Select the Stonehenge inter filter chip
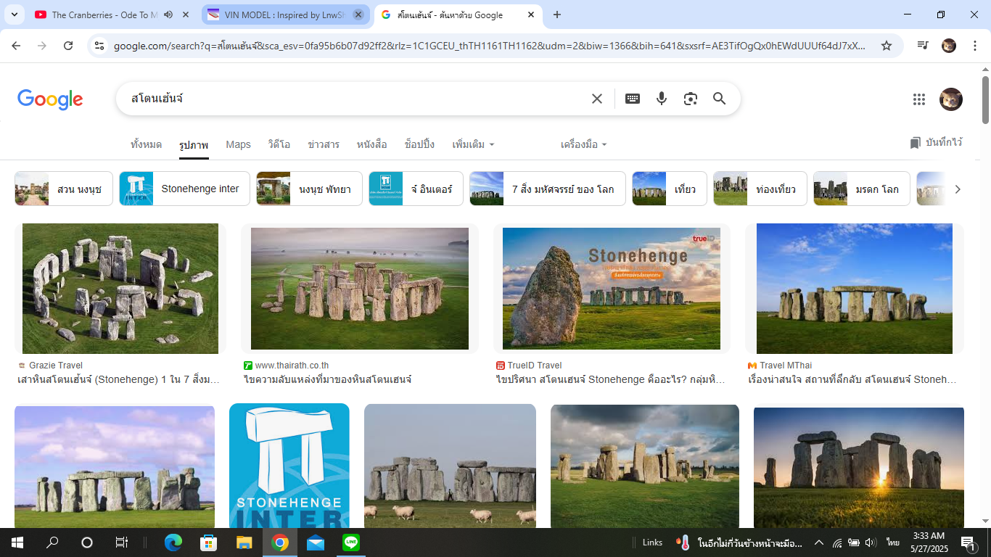The height and width of the screenshot is (557, 991). coord(184,189)
